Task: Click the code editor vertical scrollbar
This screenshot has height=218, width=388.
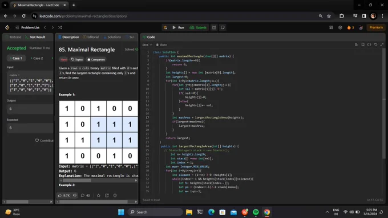Action: coord(384,104)
